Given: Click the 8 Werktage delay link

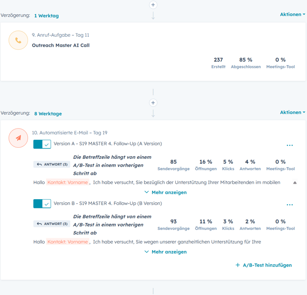Looking at the screenshot, I should [48, 114].
